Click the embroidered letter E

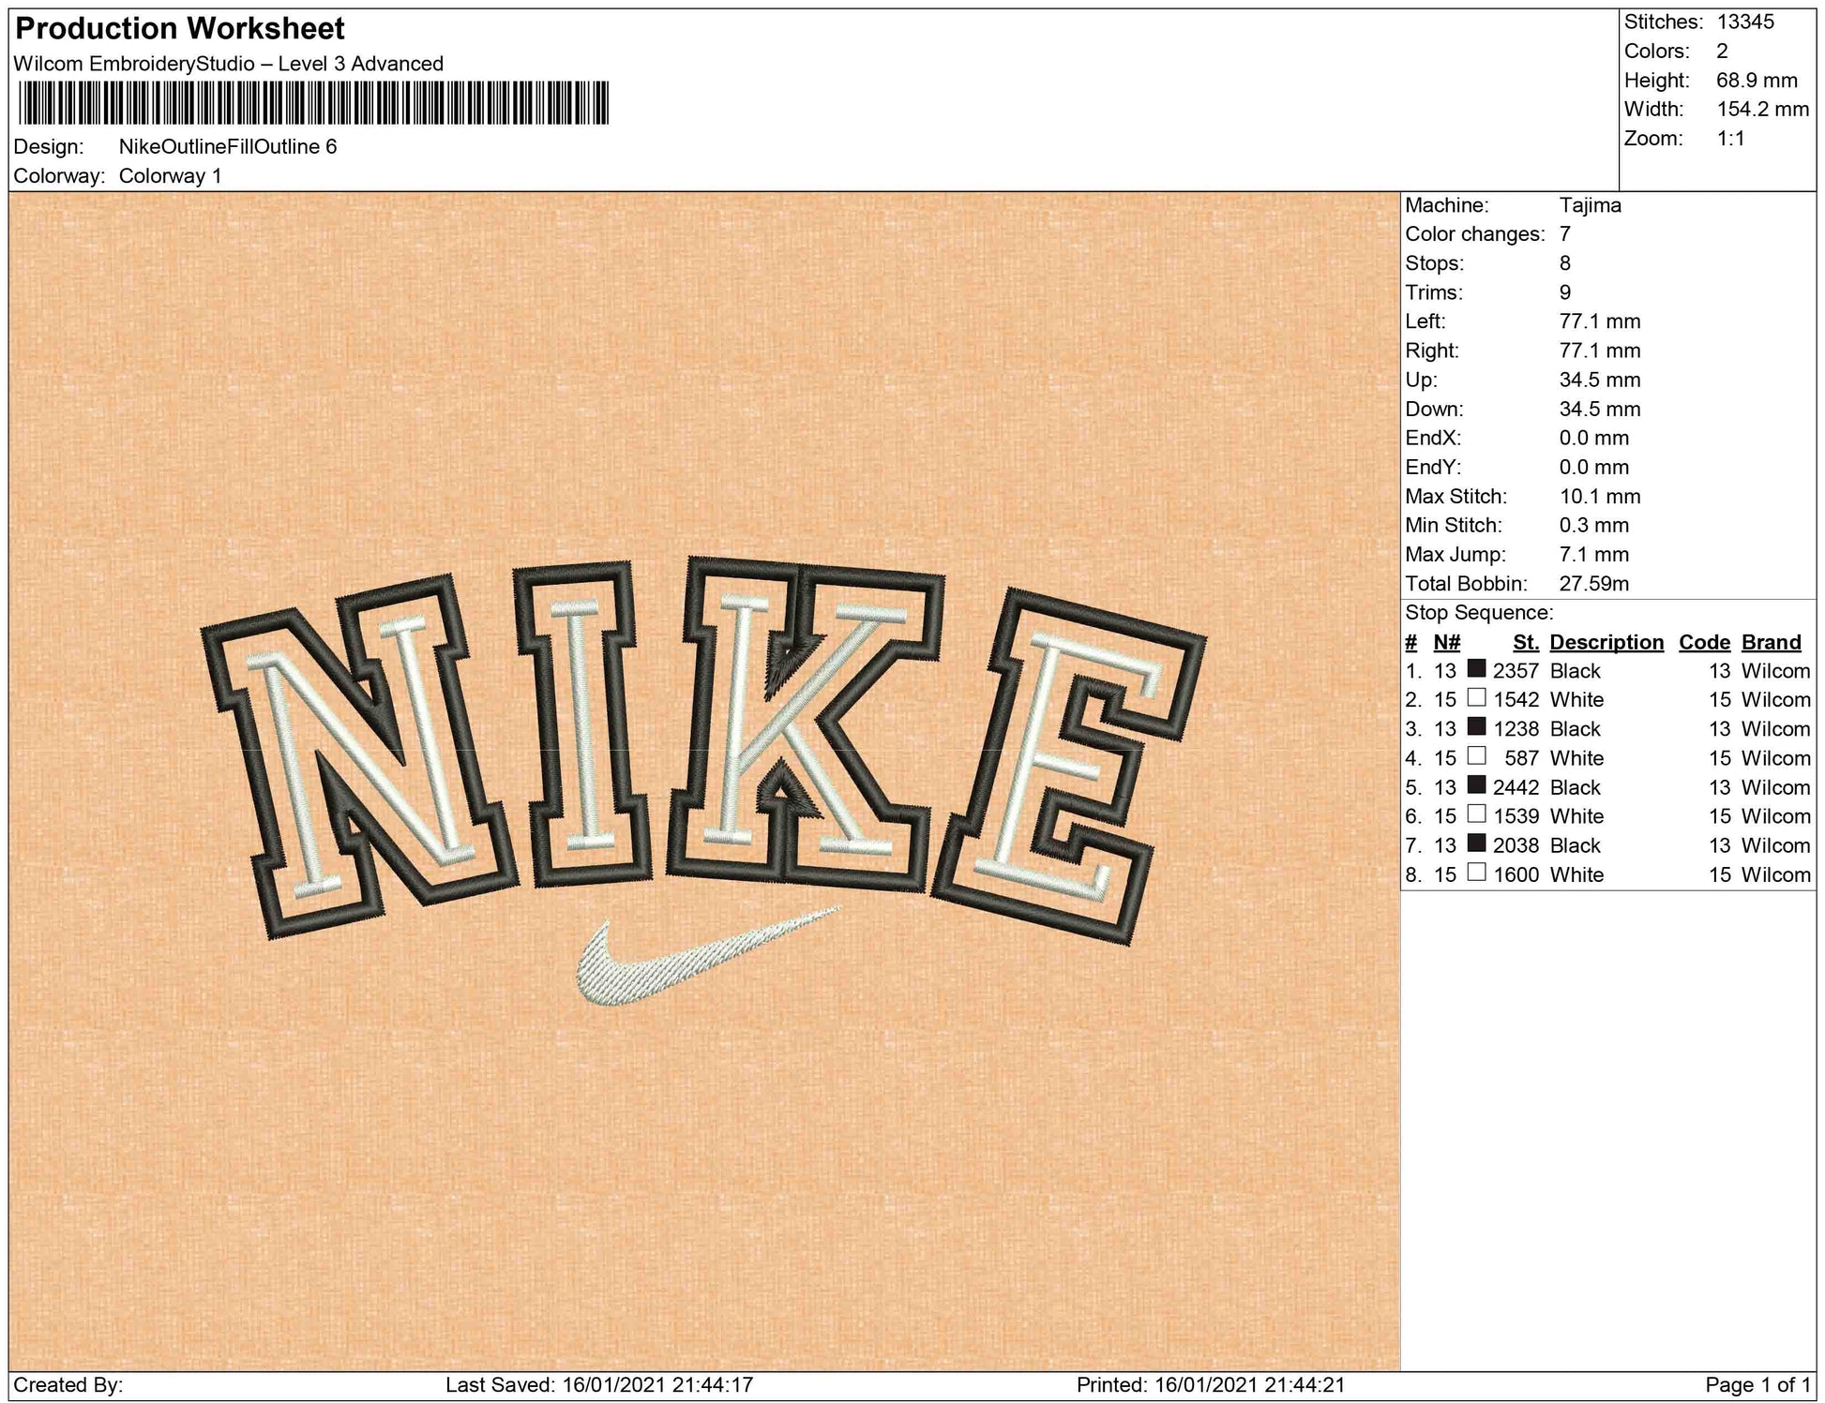tap(1069, 764)
